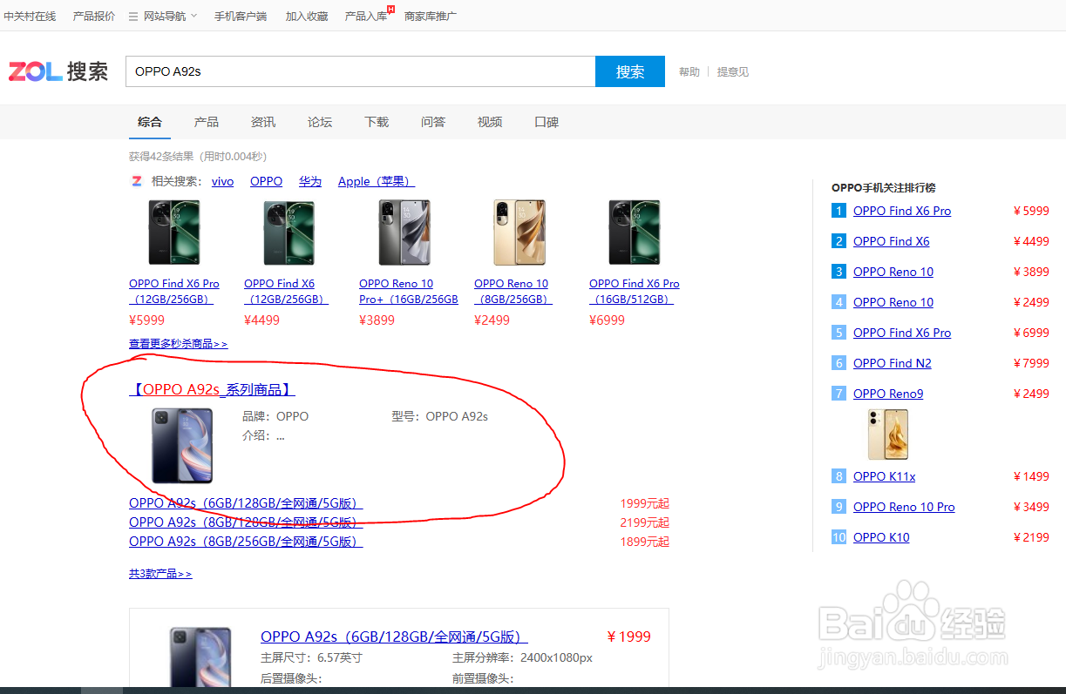Open the OPPO A92s ¥1999 card title
This screenshot has width=1066, height=694.
tap(394, 637)
